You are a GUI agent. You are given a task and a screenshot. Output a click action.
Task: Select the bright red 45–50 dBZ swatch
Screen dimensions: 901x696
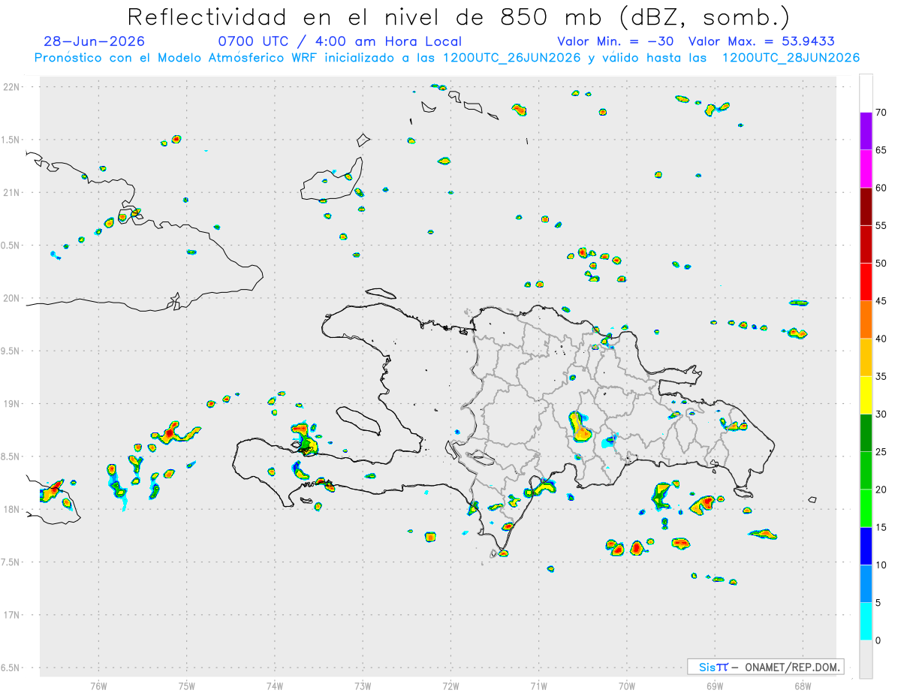866,282
